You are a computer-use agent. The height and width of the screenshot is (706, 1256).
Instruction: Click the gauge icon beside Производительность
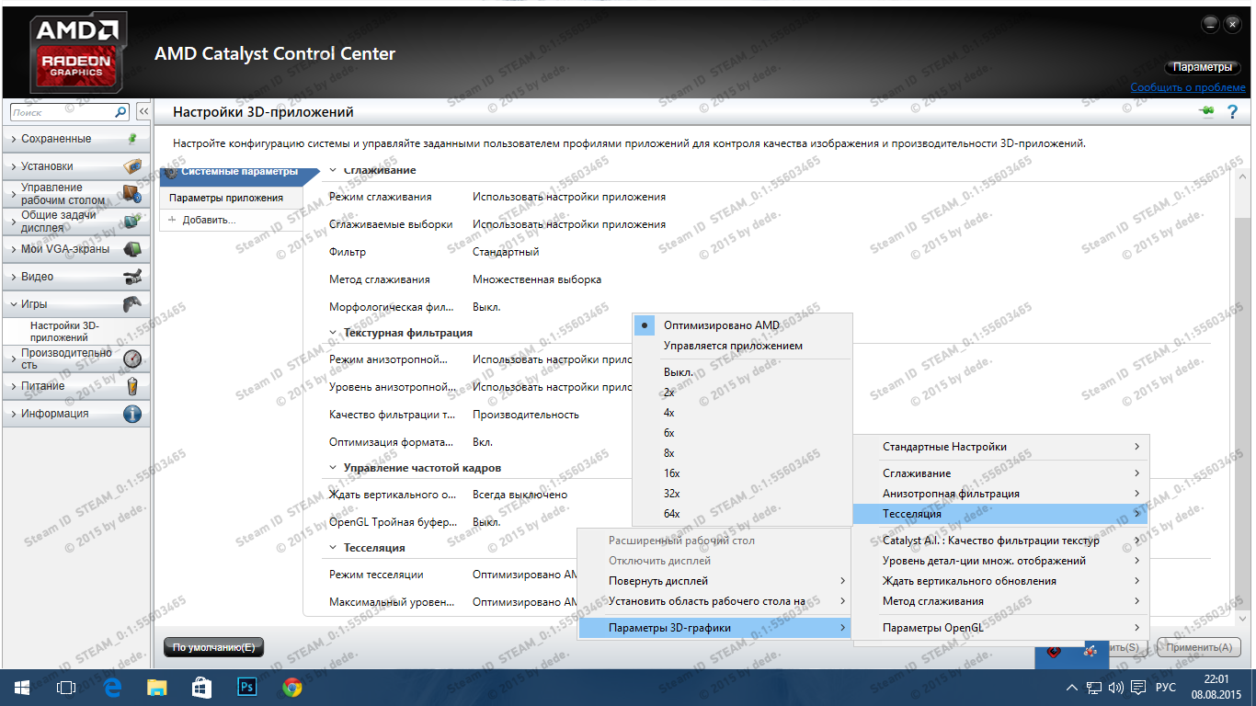pyautogui.click(x=132, y=359)
